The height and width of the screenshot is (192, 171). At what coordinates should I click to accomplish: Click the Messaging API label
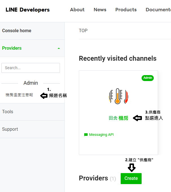coord(101,135)
